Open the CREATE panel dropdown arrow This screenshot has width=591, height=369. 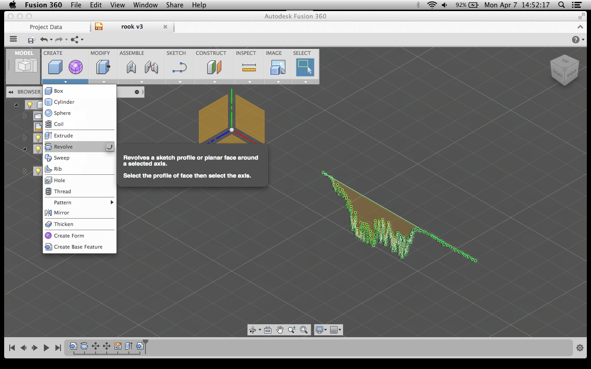(66, 82)
